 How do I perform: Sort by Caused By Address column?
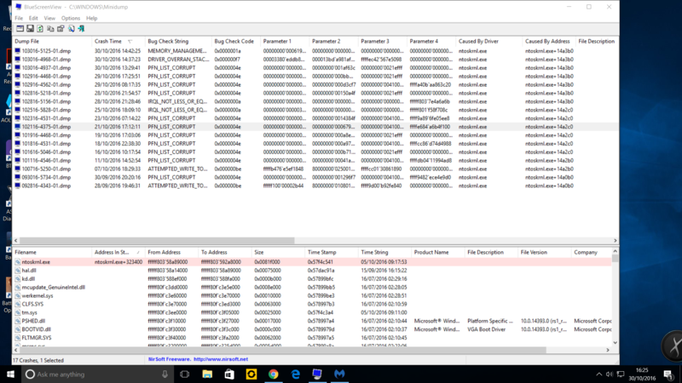[x=548, y=41]
